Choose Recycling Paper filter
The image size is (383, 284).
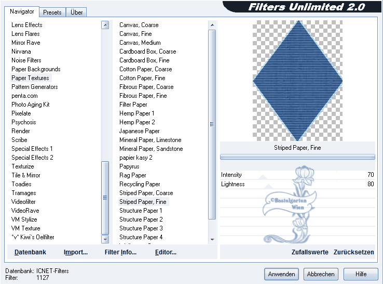[140, 184]
